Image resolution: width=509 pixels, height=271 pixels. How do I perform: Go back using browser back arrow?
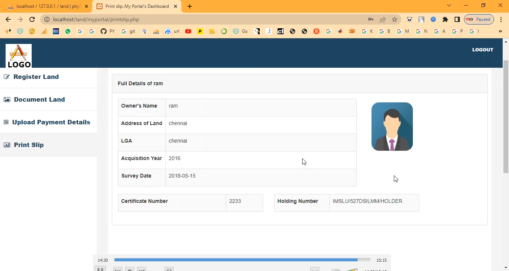point(8,20)
